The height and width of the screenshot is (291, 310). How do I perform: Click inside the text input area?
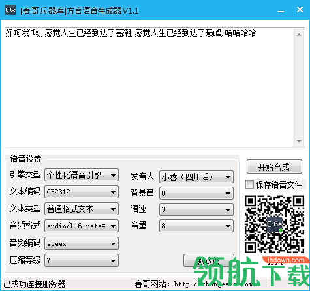(149, 87)
